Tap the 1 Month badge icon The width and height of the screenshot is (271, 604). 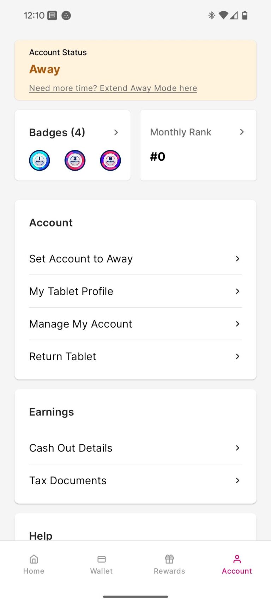click(x=40, y=160)
